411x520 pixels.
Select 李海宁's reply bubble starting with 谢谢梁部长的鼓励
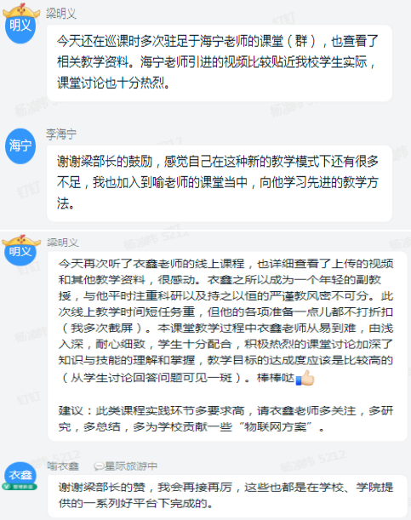tap(220, 183)
